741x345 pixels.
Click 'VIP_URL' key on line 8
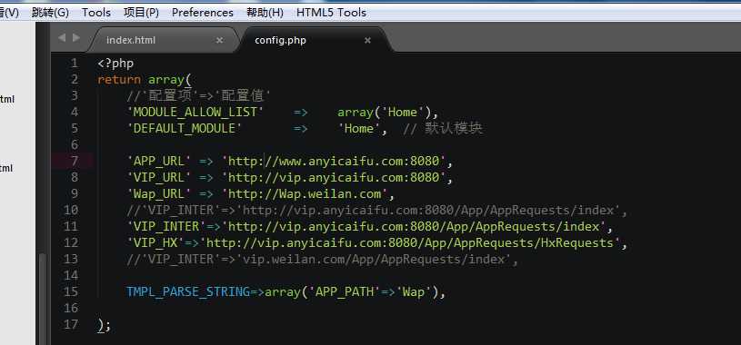159,177
